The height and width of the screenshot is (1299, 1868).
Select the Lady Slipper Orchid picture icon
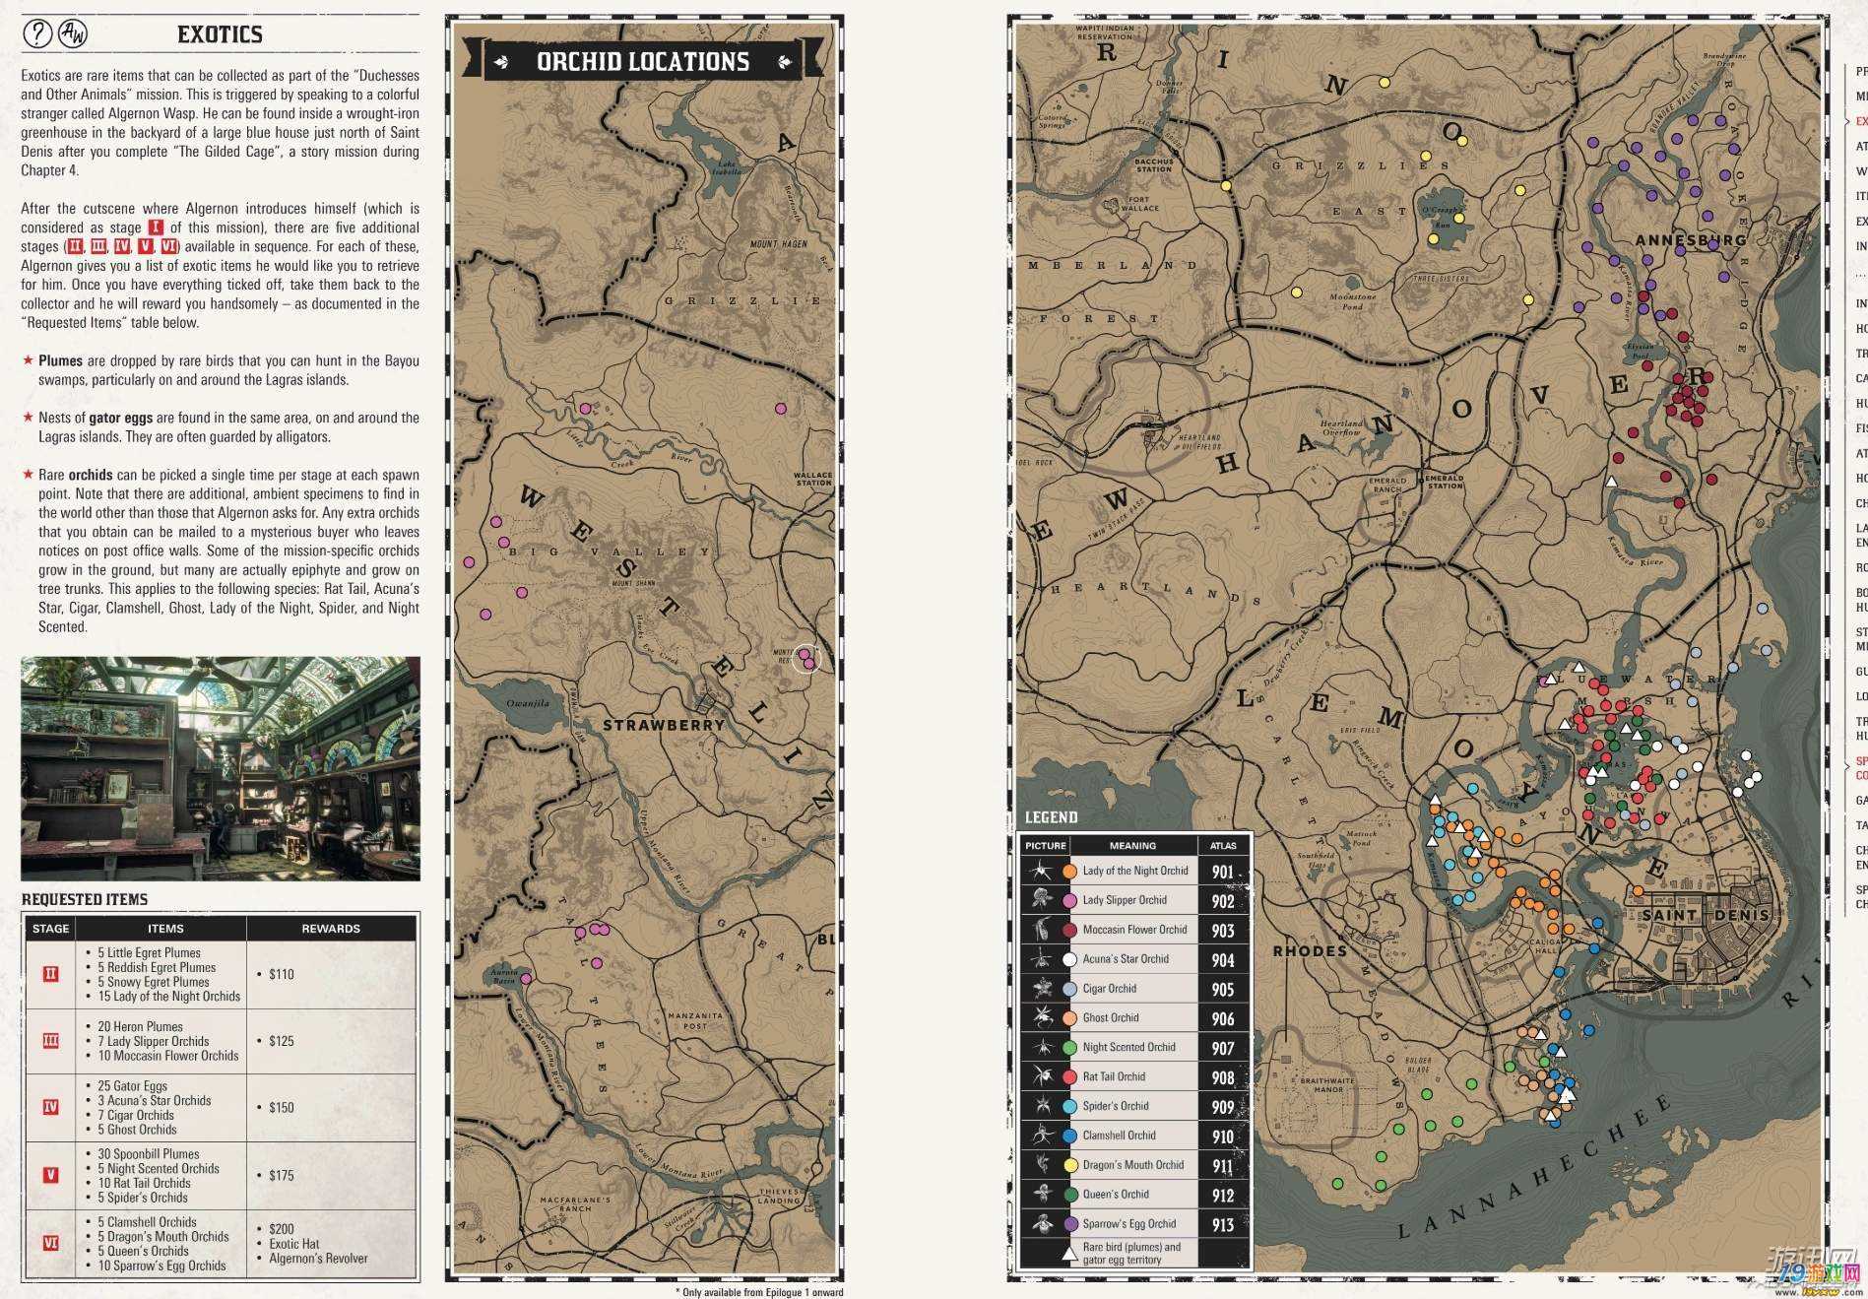click(x=1040, y=900)
